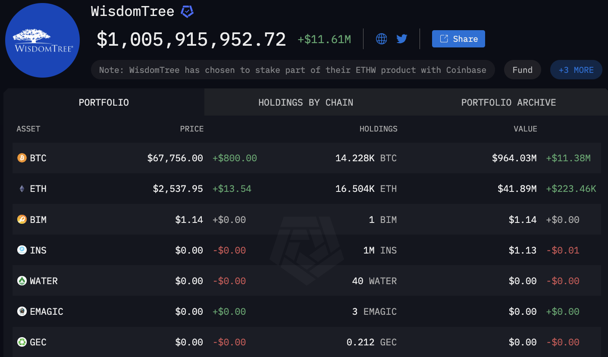The height and width of the screenshot is (357, 608).
Task: Switch to the PORTFOLIO tab
Action: pyautogui.click(x=104, y=102)
